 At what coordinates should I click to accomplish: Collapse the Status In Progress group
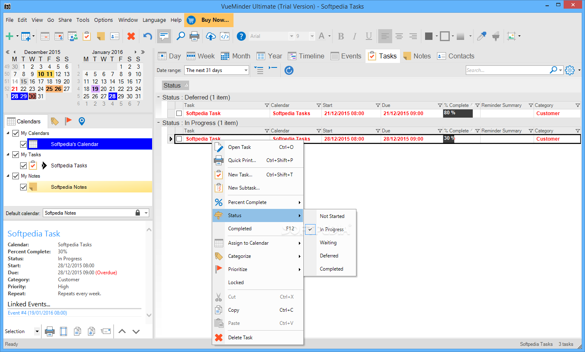(x=159, y=123)
